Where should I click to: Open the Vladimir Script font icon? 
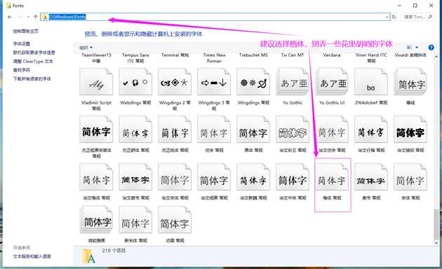coord(96,82)
